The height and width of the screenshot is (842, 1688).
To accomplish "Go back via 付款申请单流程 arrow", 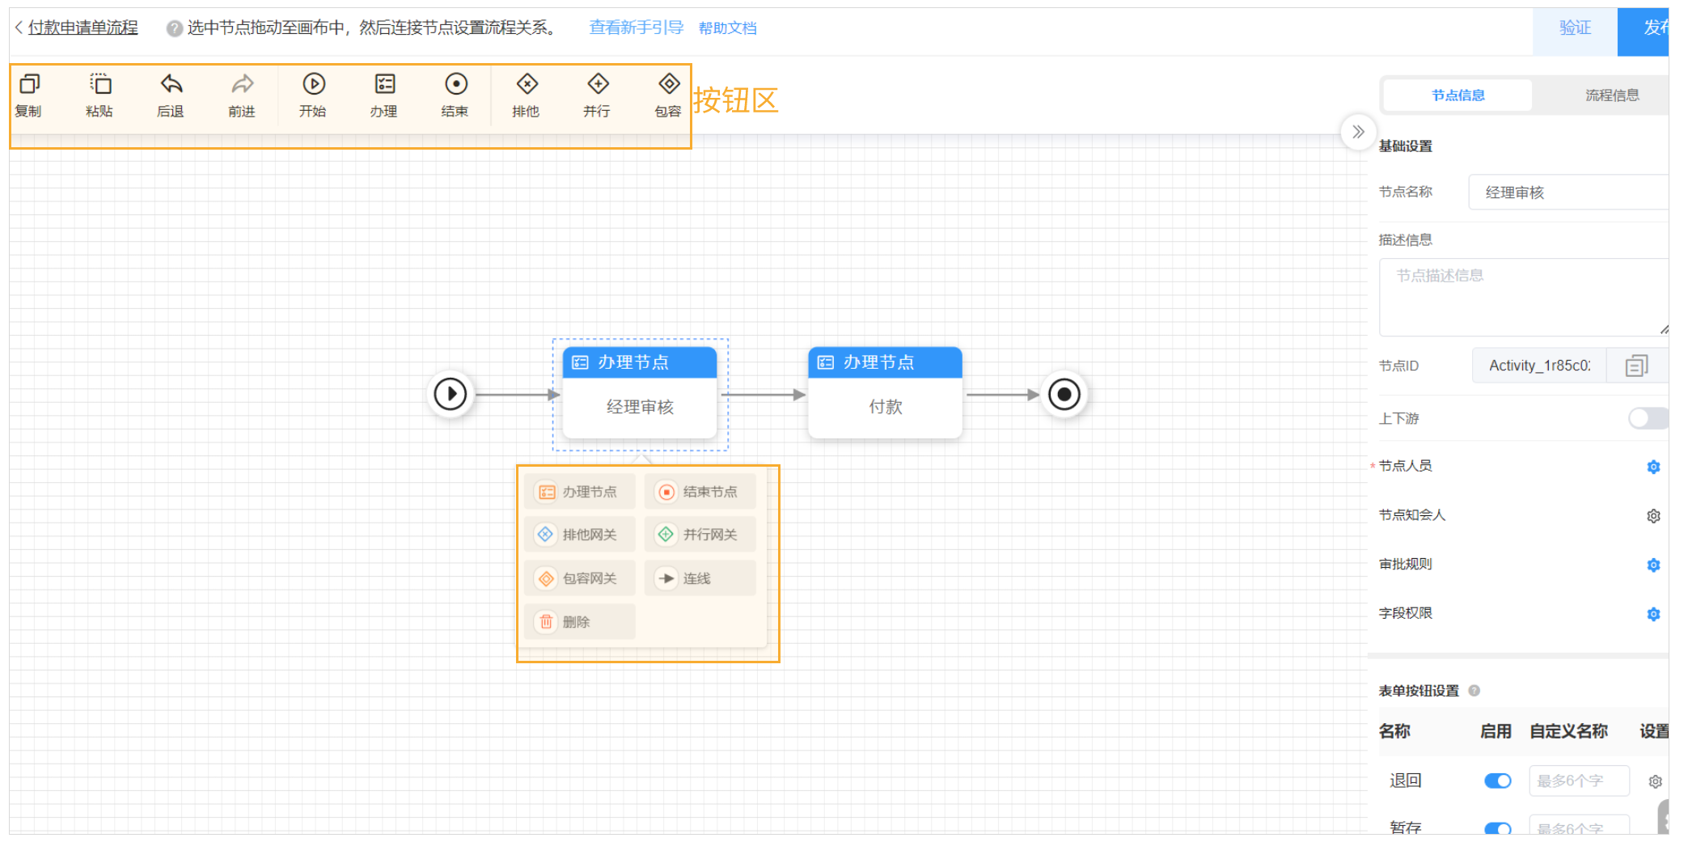I will point(19,28).
